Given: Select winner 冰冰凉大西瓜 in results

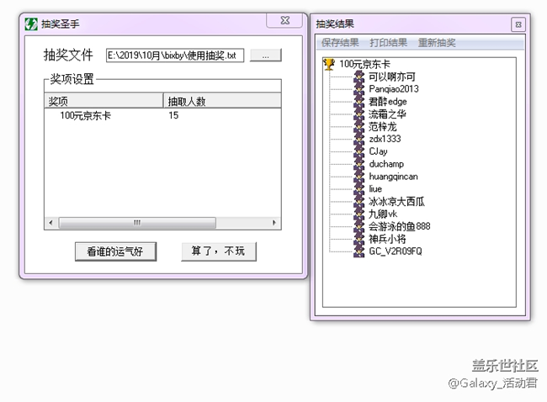Looking at the screenshot, I should (396, 201).
